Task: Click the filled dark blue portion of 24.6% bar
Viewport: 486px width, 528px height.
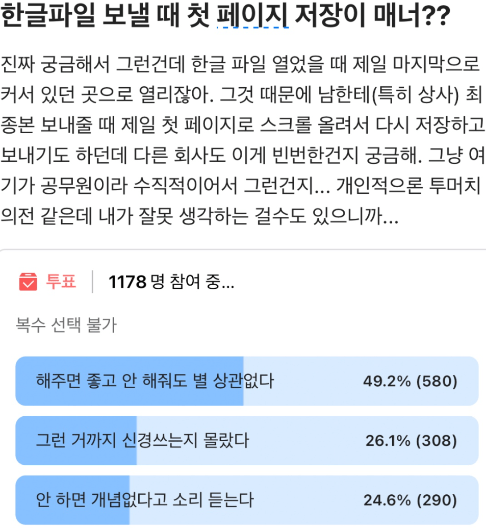Action: click(73, 500)
